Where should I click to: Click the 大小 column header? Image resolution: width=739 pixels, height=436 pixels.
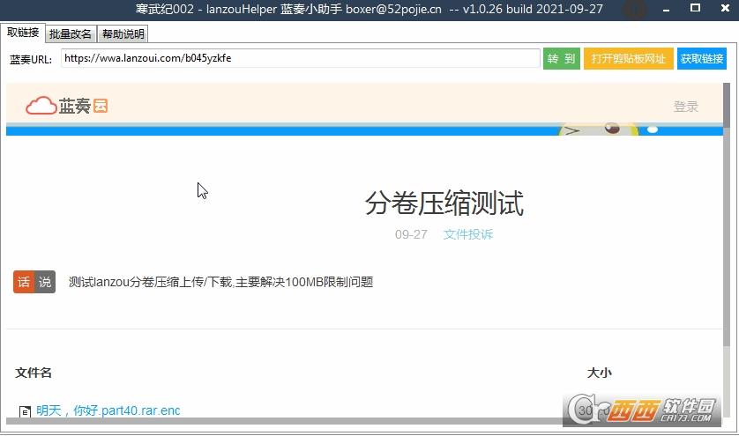[599, 373]
